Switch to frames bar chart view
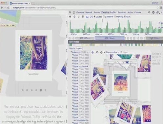 click(87, 17)
